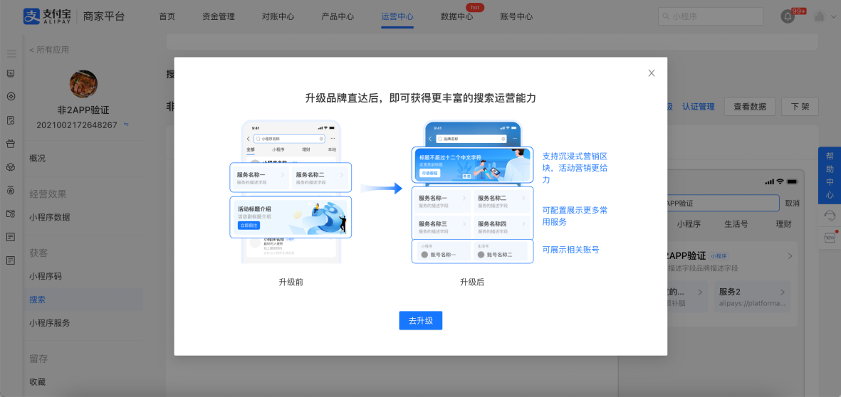Viewport: 841px width, 397px height.
Task: Click the 可配置展示更多常用服务 description text
Action: (x=575, y=216)
